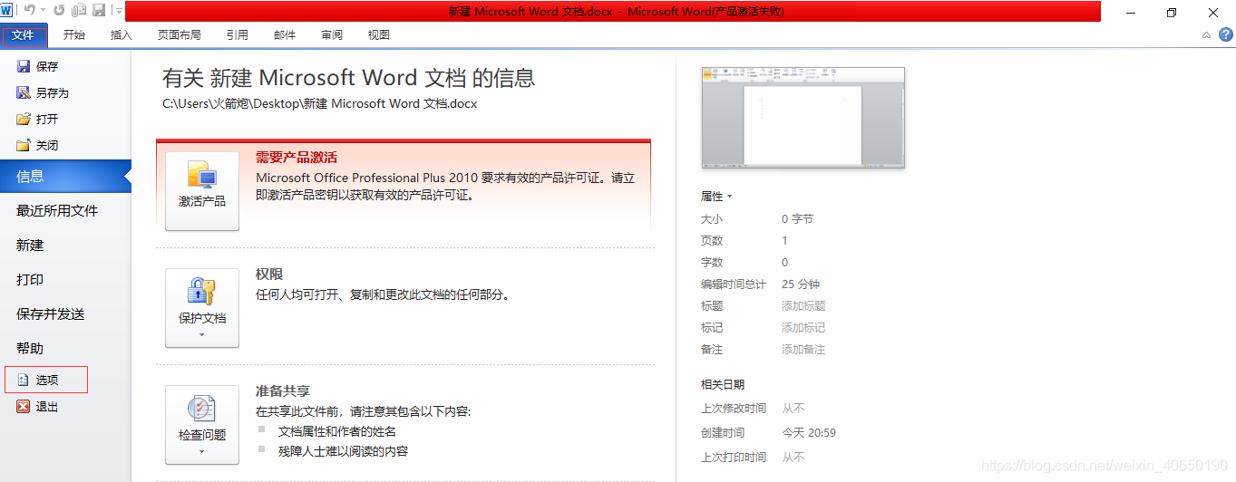The image size is (1236, 482).
Task: Click the '残障人士难以阅读的内容' list item
Action: tap(343, 451)
